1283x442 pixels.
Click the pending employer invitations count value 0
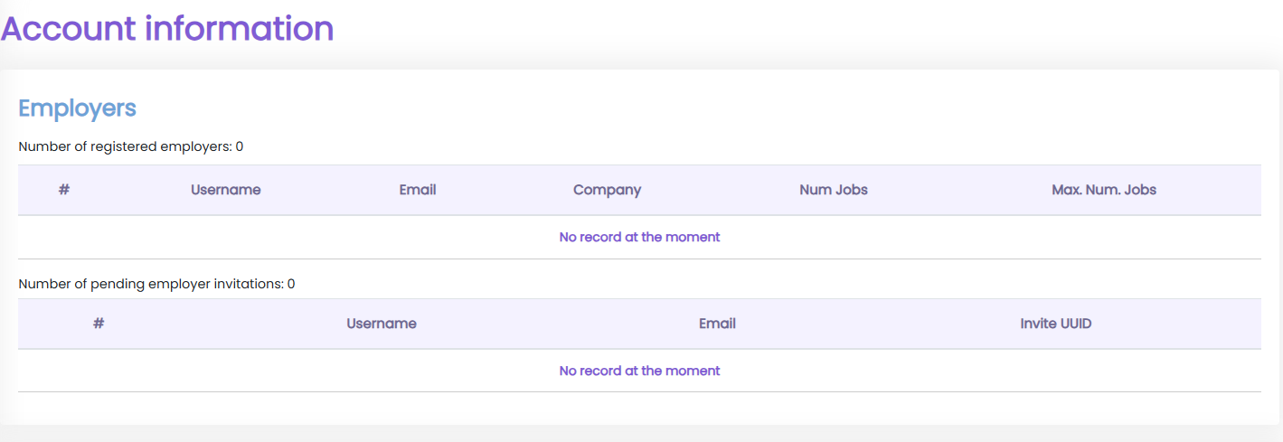(291, 284)
